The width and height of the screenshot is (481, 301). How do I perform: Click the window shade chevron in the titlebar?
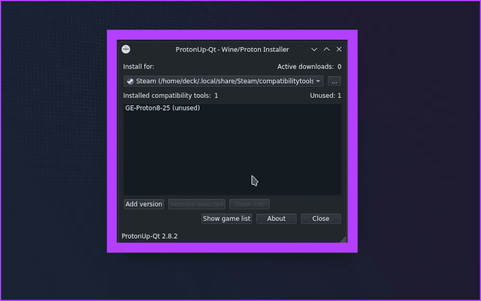(x=314, y=49)
